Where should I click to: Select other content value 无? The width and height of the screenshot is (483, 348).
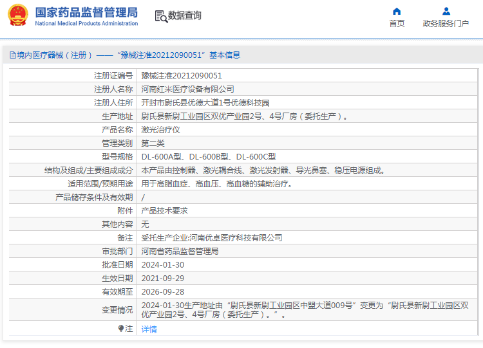pos(145,224)
